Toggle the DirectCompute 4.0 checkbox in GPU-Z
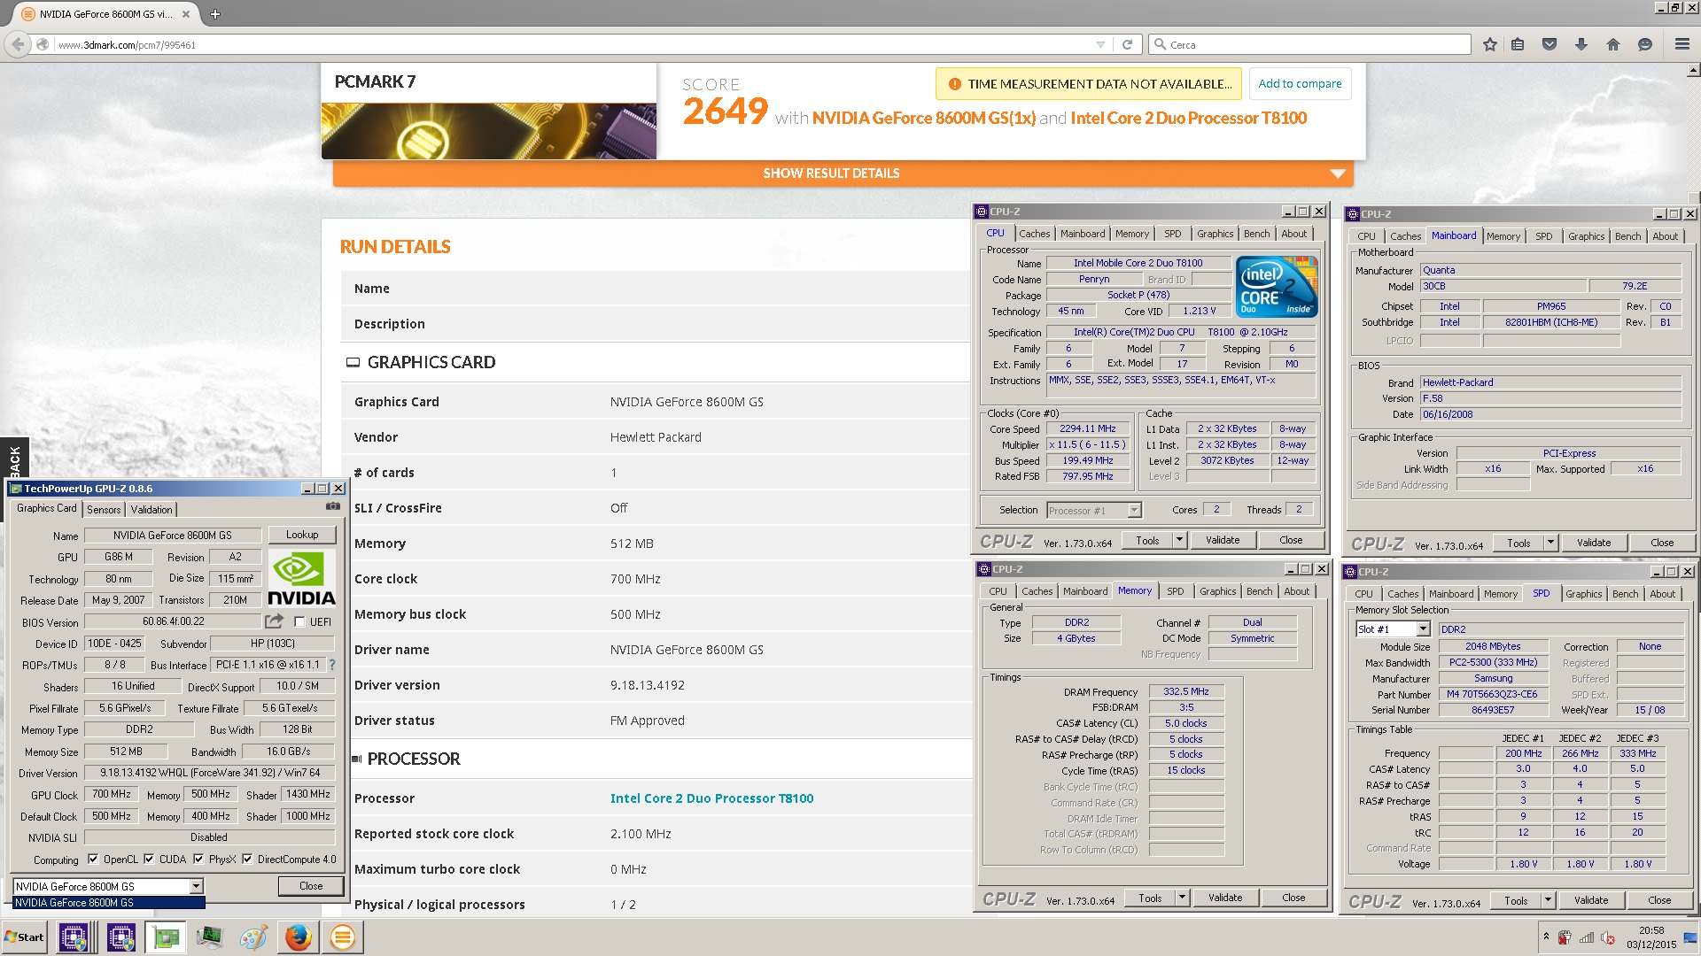 point(247,859)
